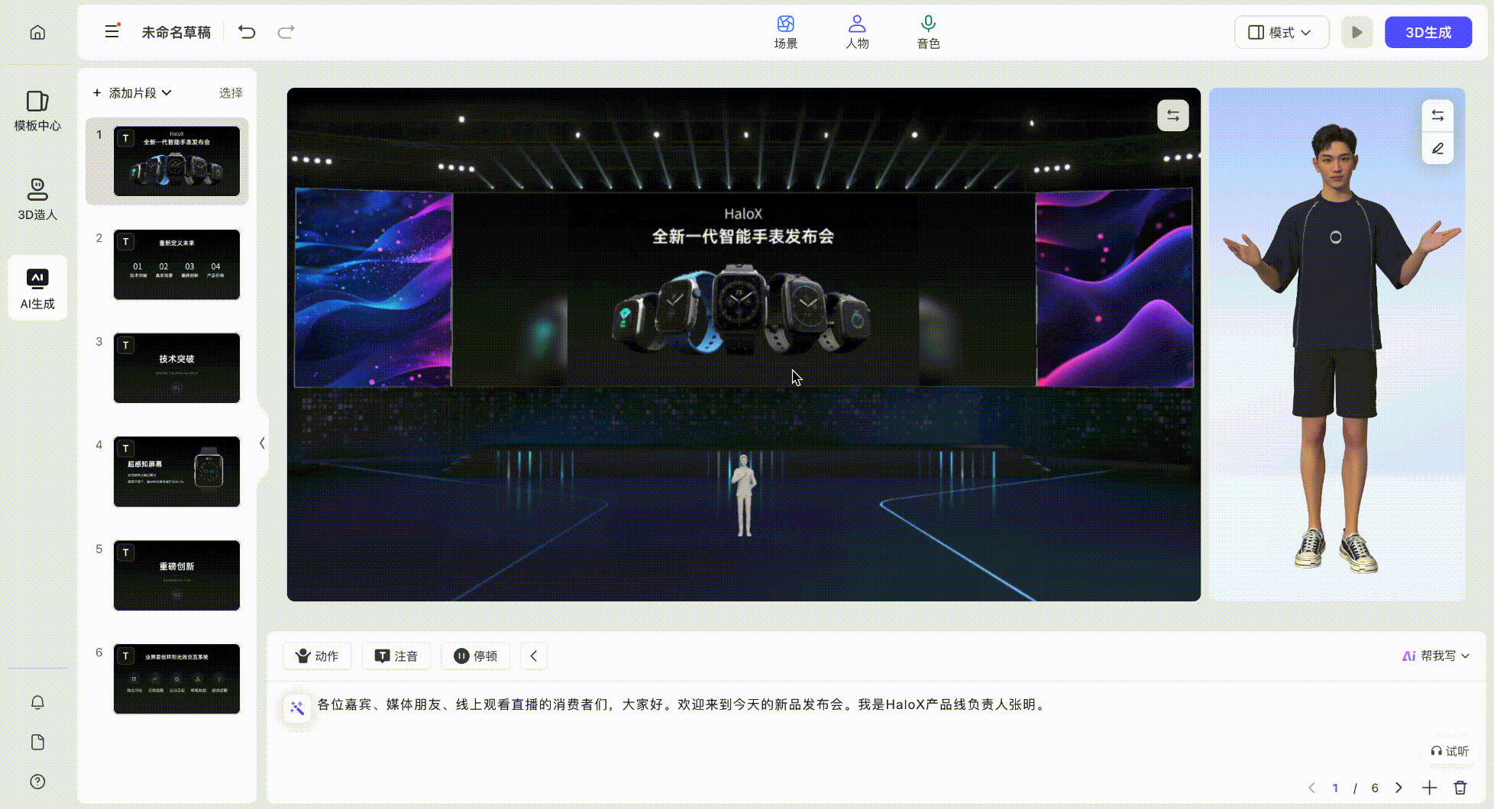Click the T icon on slide 1 thumbnail

(x=125, y=138)
